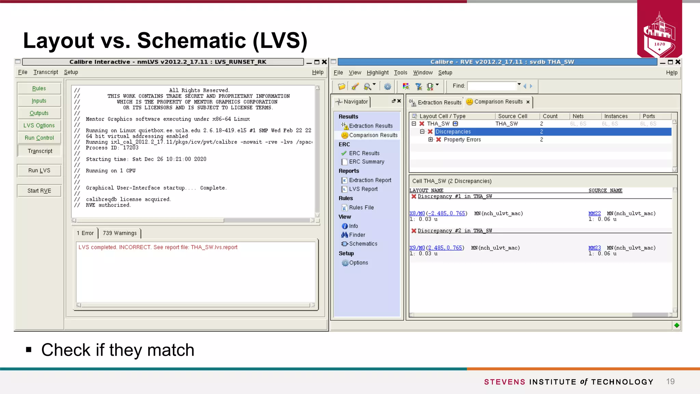Close the Comparison Results tab
Viewport: 700px width, 394px height.
[528, 102]
